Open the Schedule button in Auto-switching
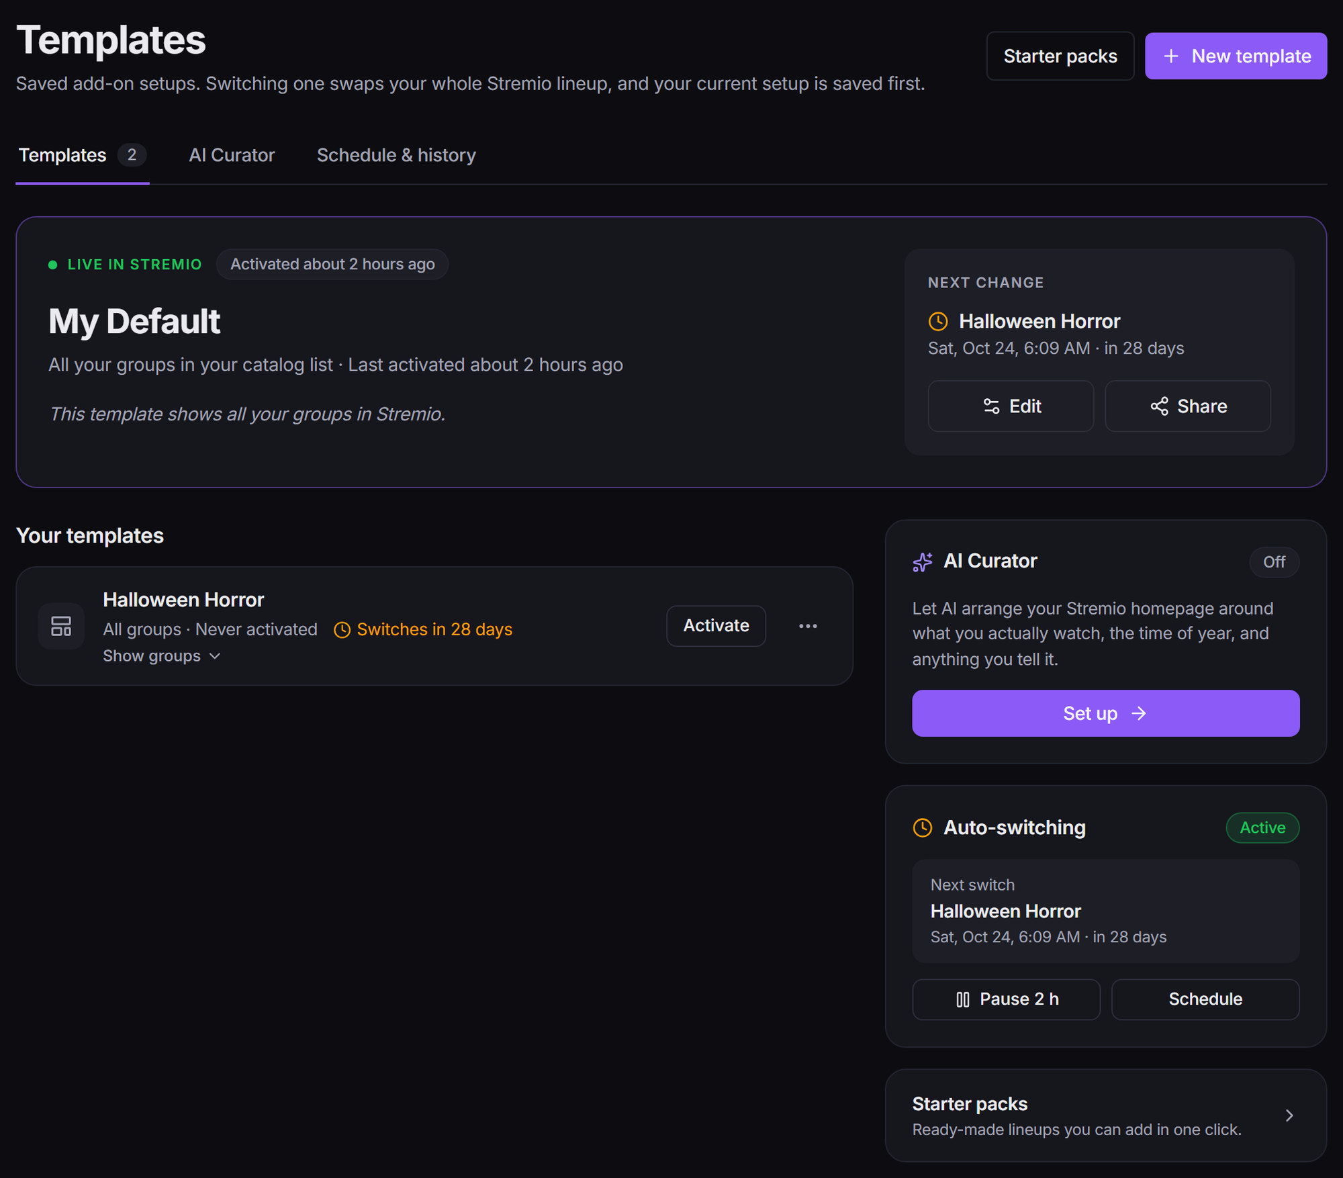The height and width of the screenshot is (1178, 1343). pyautogui.click(x=1205, y=999)
